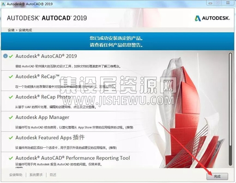Viewport: 236px width, 183px height.
Task: Close the AutoCAD 2019 installer window
Action: click(228, 3)
